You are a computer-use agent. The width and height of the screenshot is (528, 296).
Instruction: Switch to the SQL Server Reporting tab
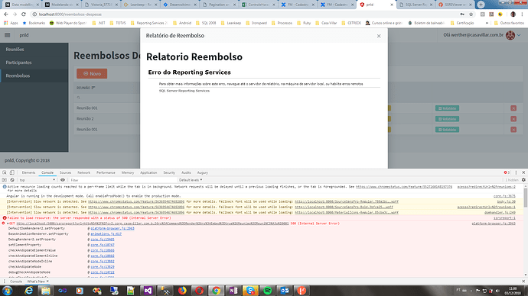[x=416, y=5]
